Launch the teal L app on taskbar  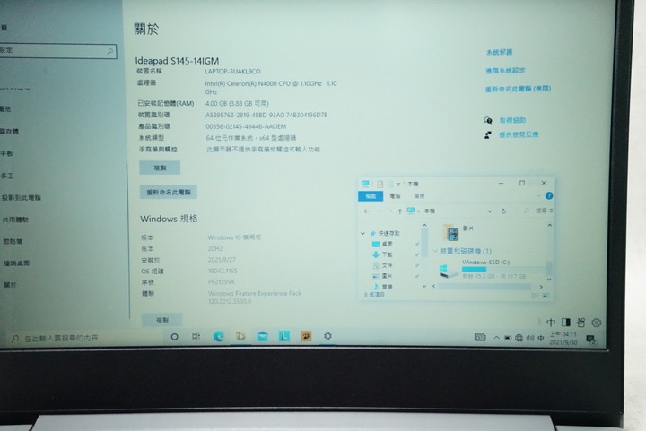coord(284,336)
